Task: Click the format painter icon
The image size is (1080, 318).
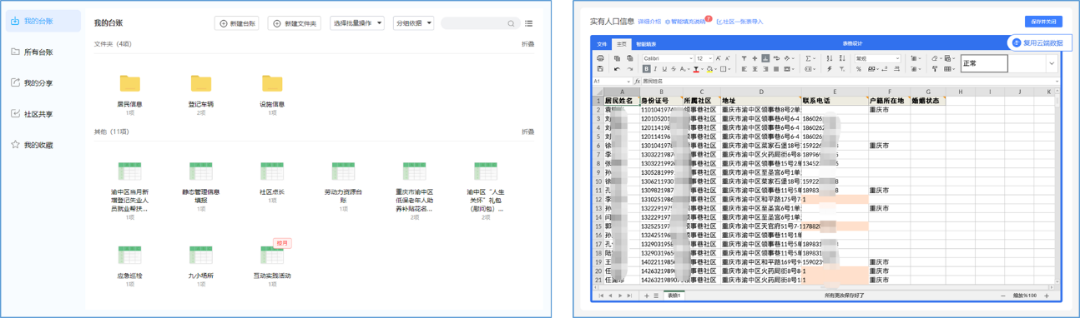Action: pos(935,69)
